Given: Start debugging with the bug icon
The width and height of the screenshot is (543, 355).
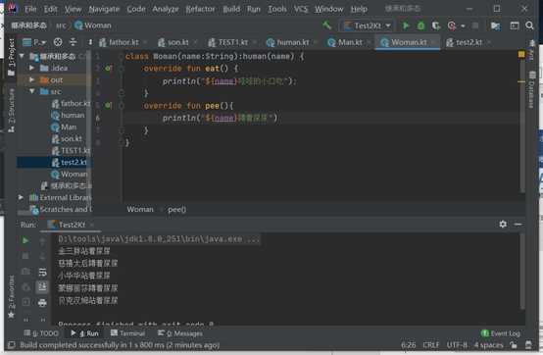Looking at the screenshot, I should point(420,25).
